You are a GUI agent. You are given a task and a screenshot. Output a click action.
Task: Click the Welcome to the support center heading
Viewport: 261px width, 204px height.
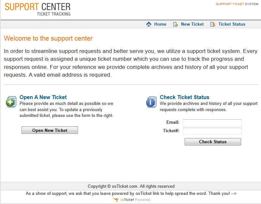[48, 38]
